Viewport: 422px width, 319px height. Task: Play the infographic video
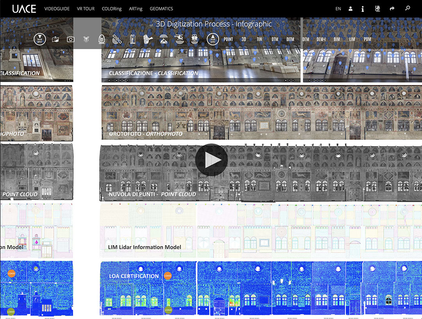point(211,160)
